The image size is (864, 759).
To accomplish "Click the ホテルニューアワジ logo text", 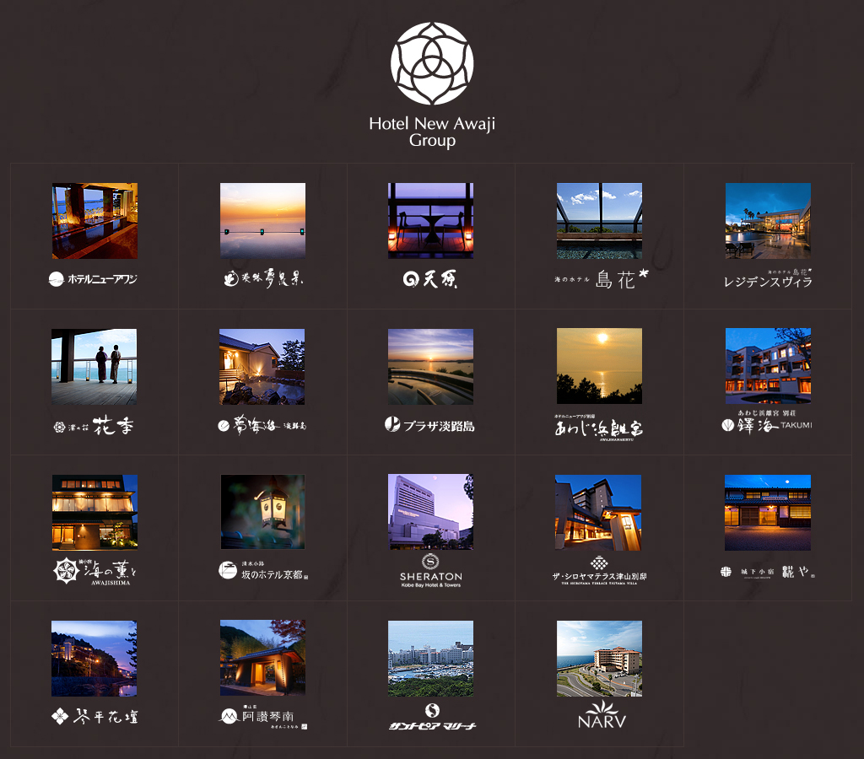I will [x=93, y=279].
